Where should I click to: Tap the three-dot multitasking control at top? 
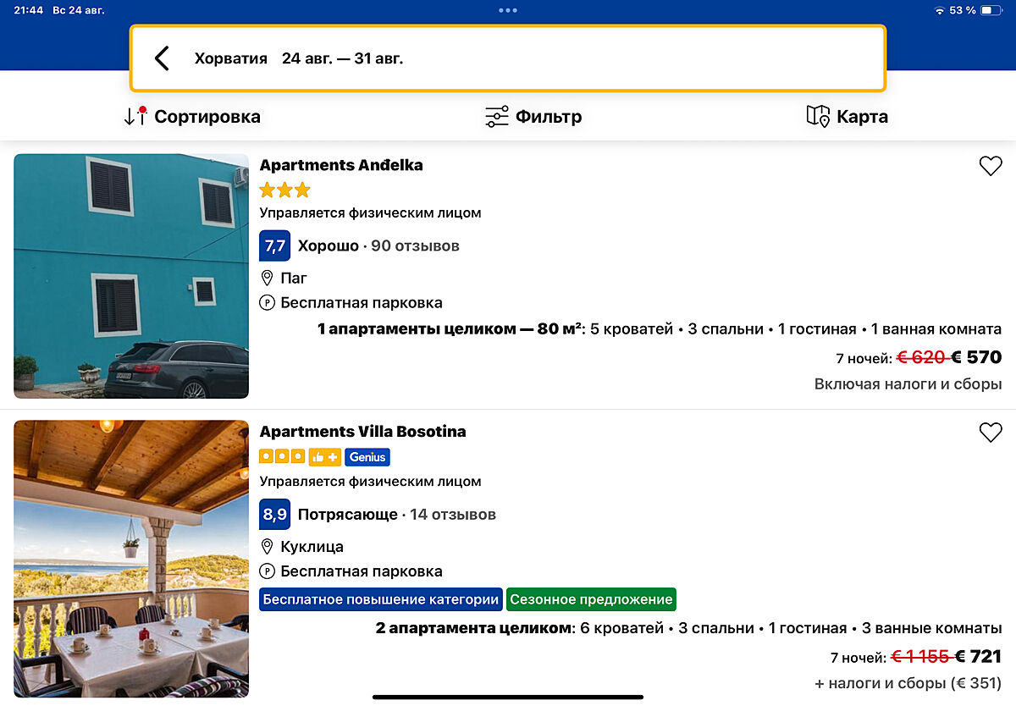pyautogui.click(x=508, y=10)
